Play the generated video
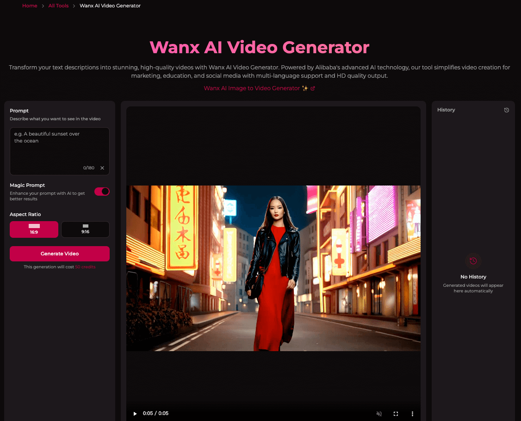This screenshot has width=521, height=421. pyautogui.click(x=135, y=414)
